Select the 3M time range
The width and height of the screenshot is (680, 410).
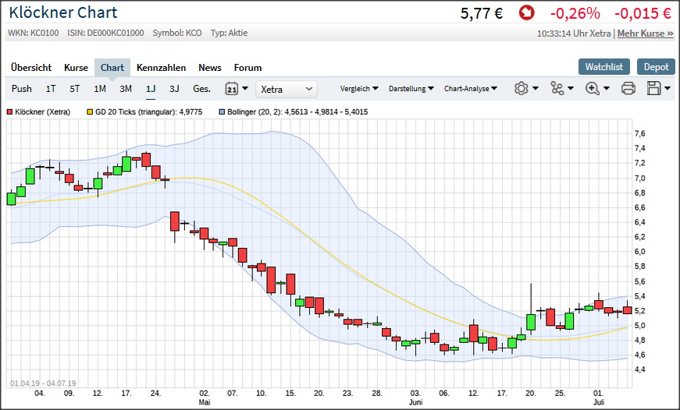(126, 89)
